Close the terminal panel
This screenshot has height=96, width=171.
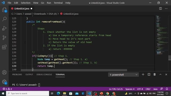click(x=166, y=75)
